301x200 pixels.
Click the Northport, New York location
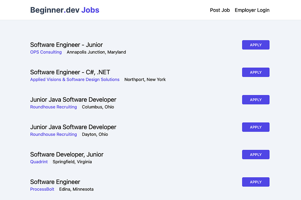point(145,80)
